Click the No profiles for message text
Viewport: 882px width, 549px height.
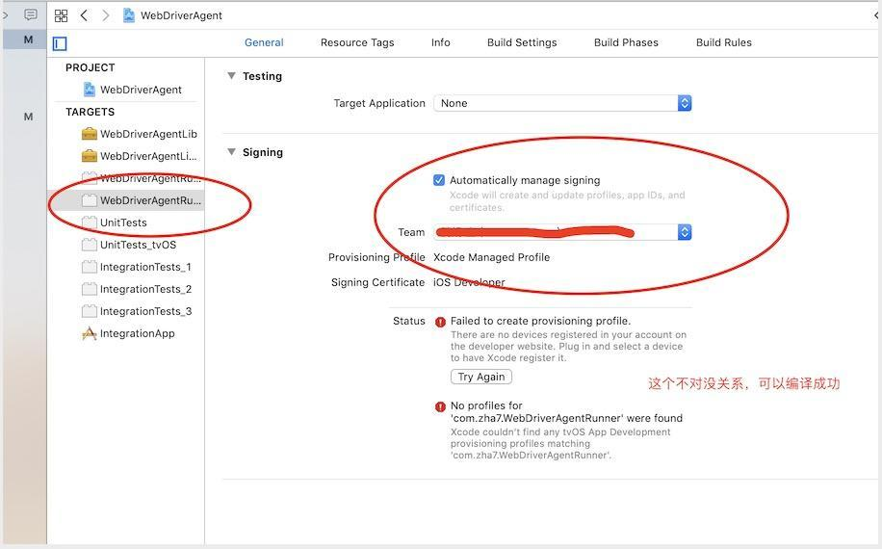point(566,412)
